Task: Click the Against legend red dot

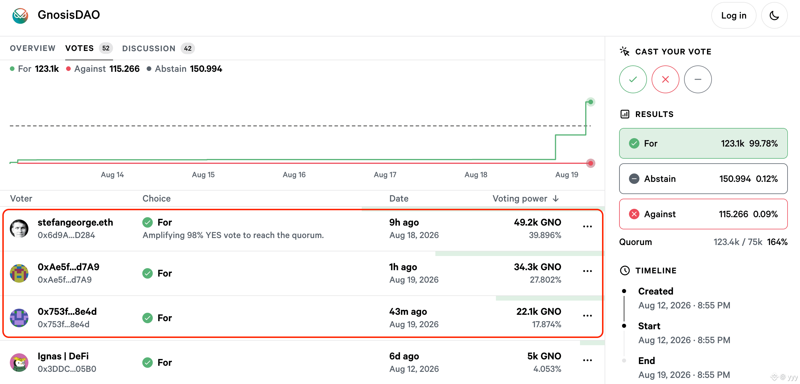Action: point(68,69)
